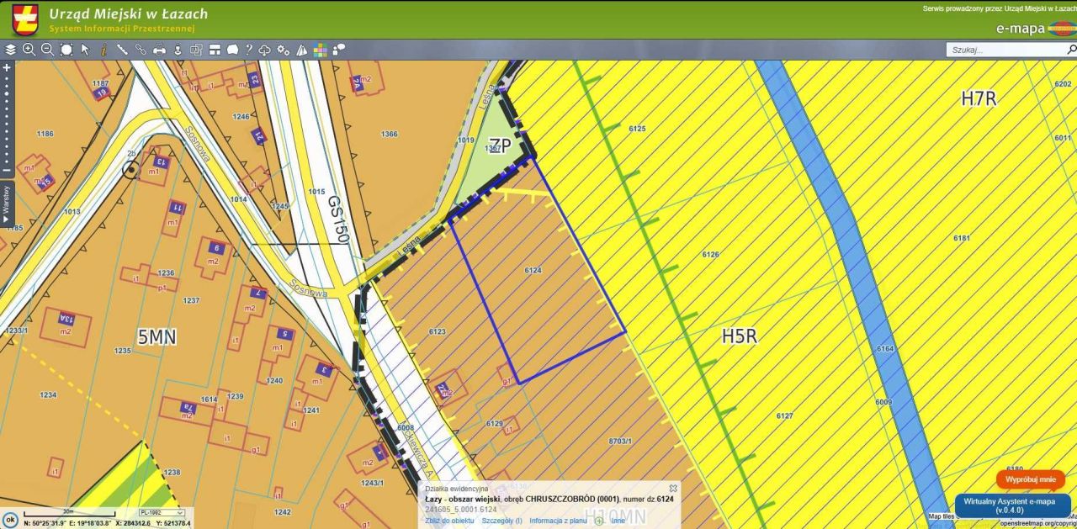This screenshot has height=529, width=1077.
Task: Click parcel label 1237 on map
Action: tap(191, 300)
